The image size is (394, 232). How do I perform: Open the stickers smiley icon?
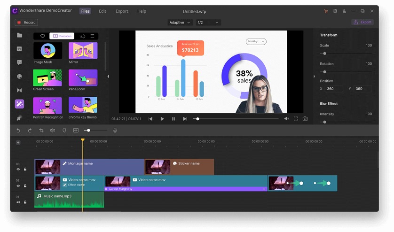point(19,77)
